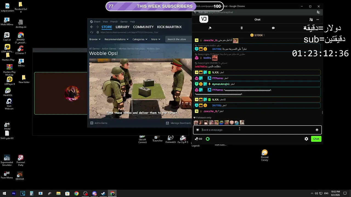
Task: Open the Friends menu in Steam
Action: click(114, 22)
